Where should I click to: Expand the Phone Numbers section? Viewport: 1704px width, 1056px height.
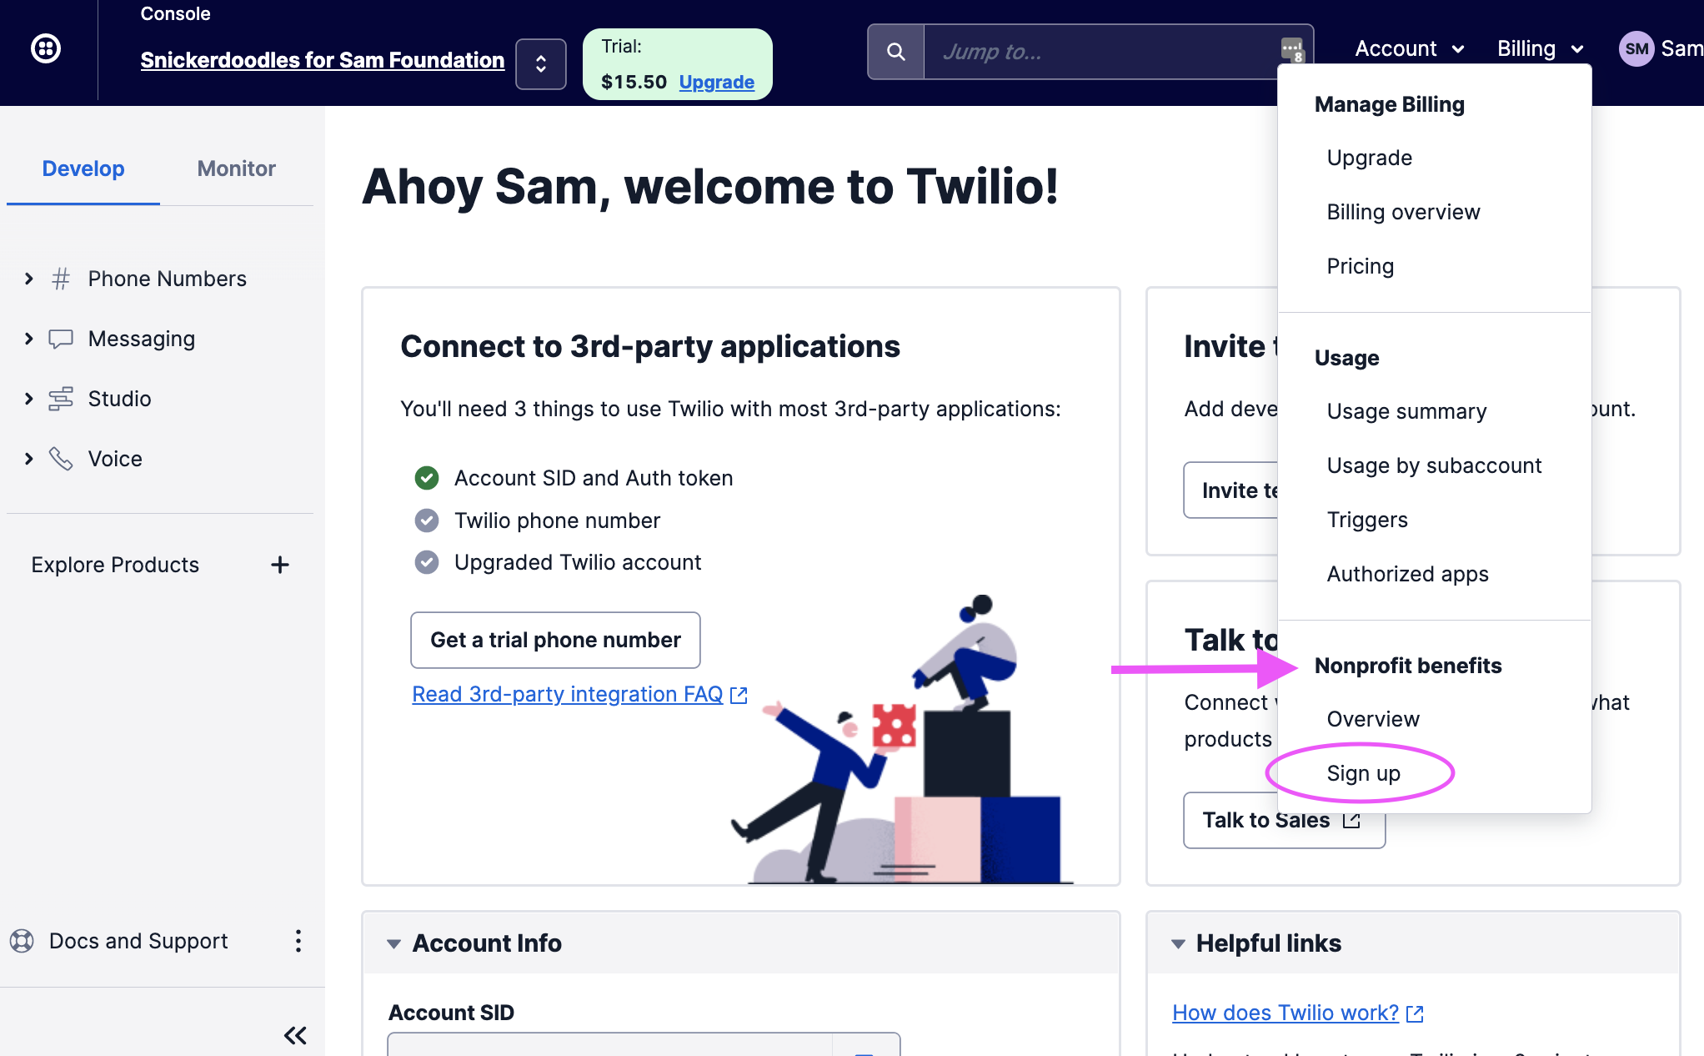[x=29, y=279]
